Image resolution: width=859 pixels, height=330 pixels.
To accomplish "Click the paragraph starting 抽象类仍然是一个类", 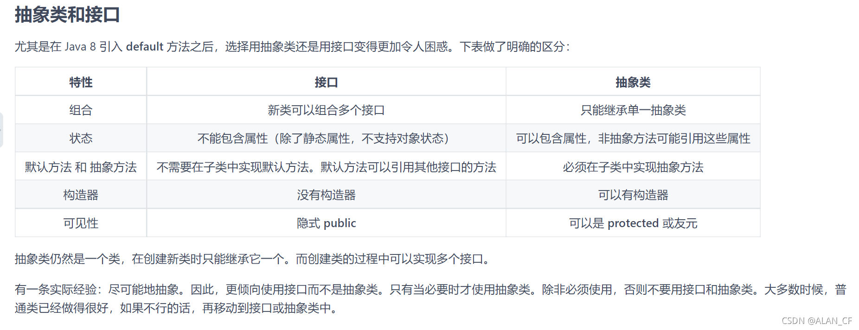I will 253,259.
